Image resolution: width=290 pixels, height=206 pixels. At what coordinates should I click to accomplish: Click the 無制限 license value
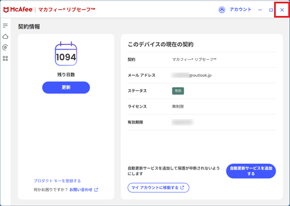178,106
